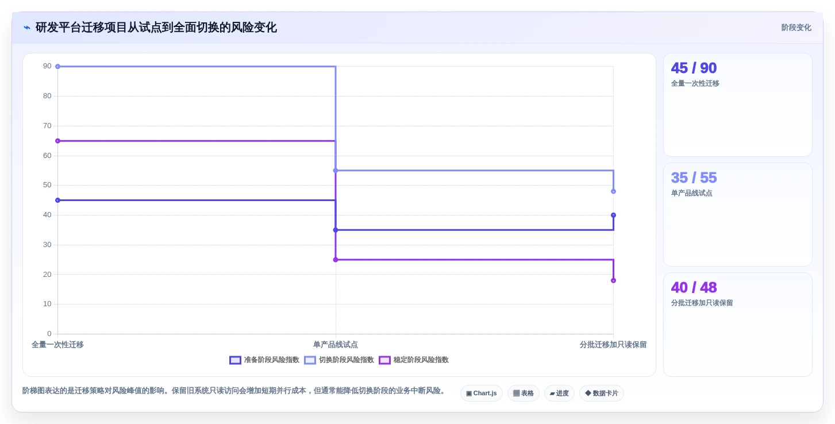Click the chart title 研发平台迁移项目 heading
The width and height of the screenshot is (835, 424).
click(156, 28)
